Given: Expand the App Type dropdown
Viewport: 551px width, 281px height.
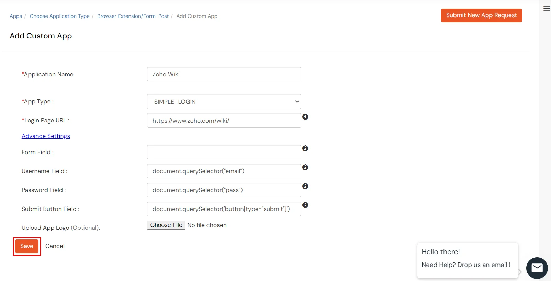Looking at the screenshot, I should pos(224,102).
